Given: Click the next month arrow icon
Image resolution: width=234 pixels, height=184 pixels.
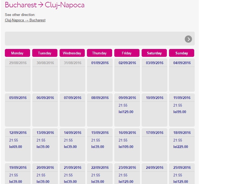Looking at the screenshot, I should pyautogui.click(x=188, y=39).
